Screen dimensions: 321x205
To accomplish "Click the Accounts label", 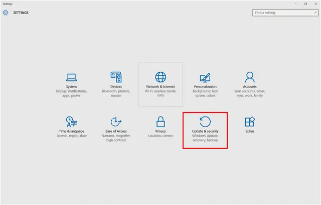I will click(250, 87).
